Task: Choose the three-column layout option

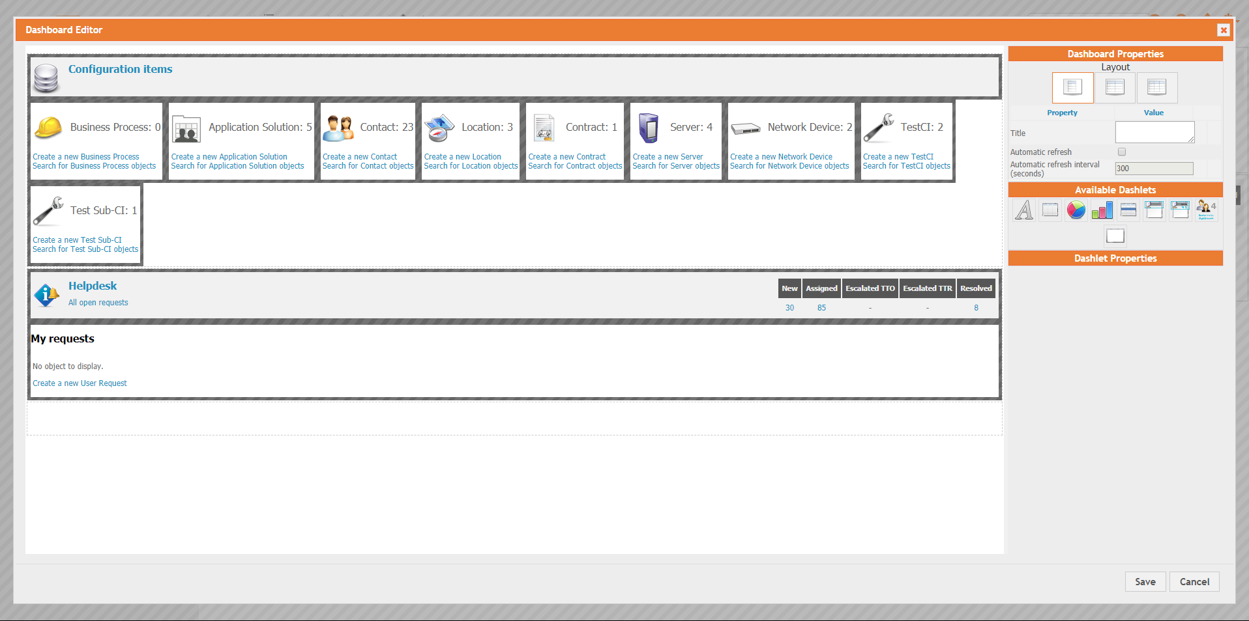Action: click(x=1156, y=87)
